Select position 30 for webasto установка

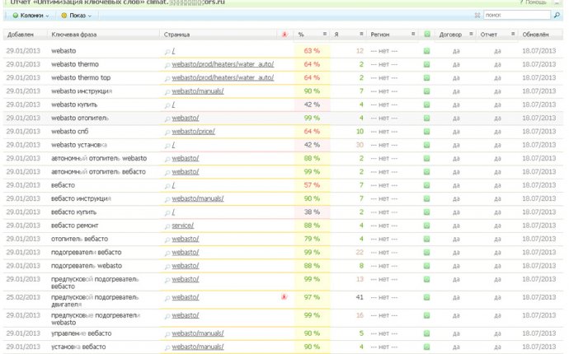(360, 145)
